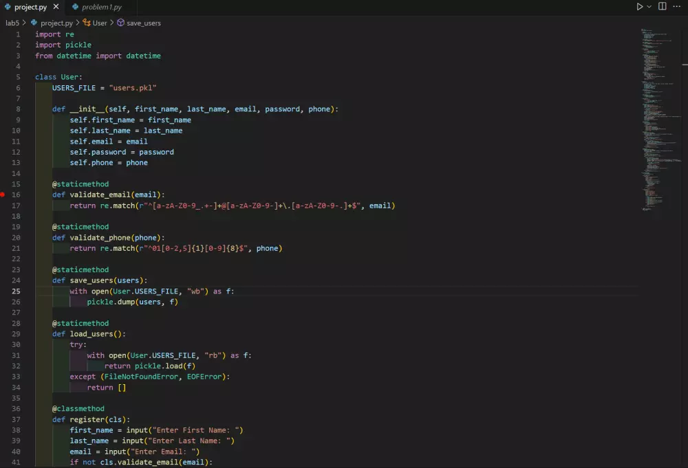Viewport: 688px width, 468px height.
Task: Click "from datetime import datetime" line
Action: click(98, 56)
